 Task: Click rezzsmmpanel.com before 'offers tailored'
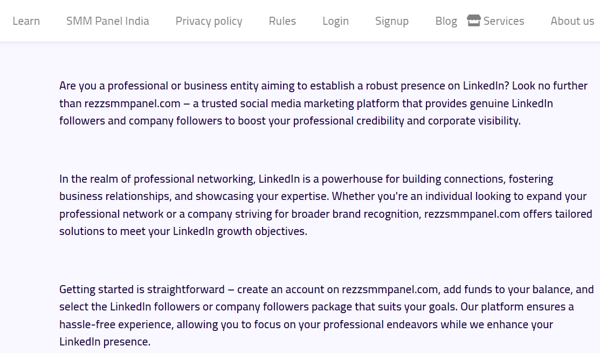[x=472, y=214]
